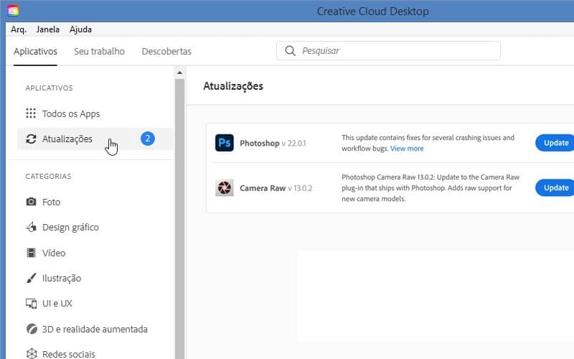
Task: Switch to the Aplicativos tab
Action: (x=35, y=51)
